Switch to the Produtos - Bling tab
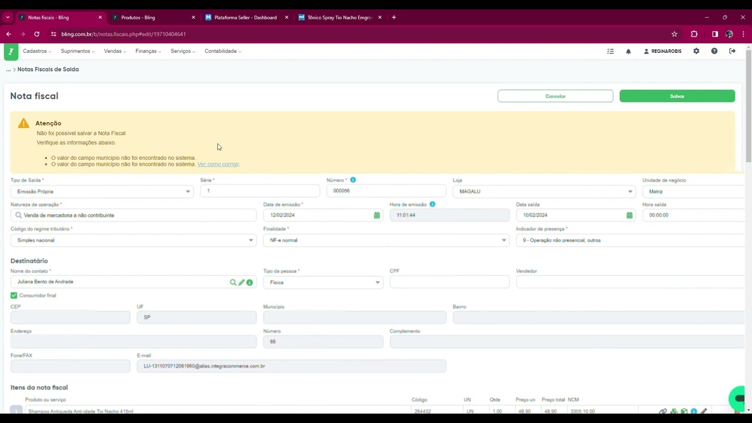The height and width of the screenshot is (423, 752). coord(153,17)
